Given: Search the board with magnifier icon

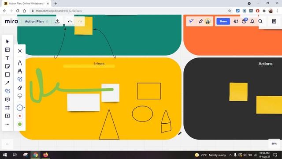Looking at the screenshot, I should [x=260, y=22].
